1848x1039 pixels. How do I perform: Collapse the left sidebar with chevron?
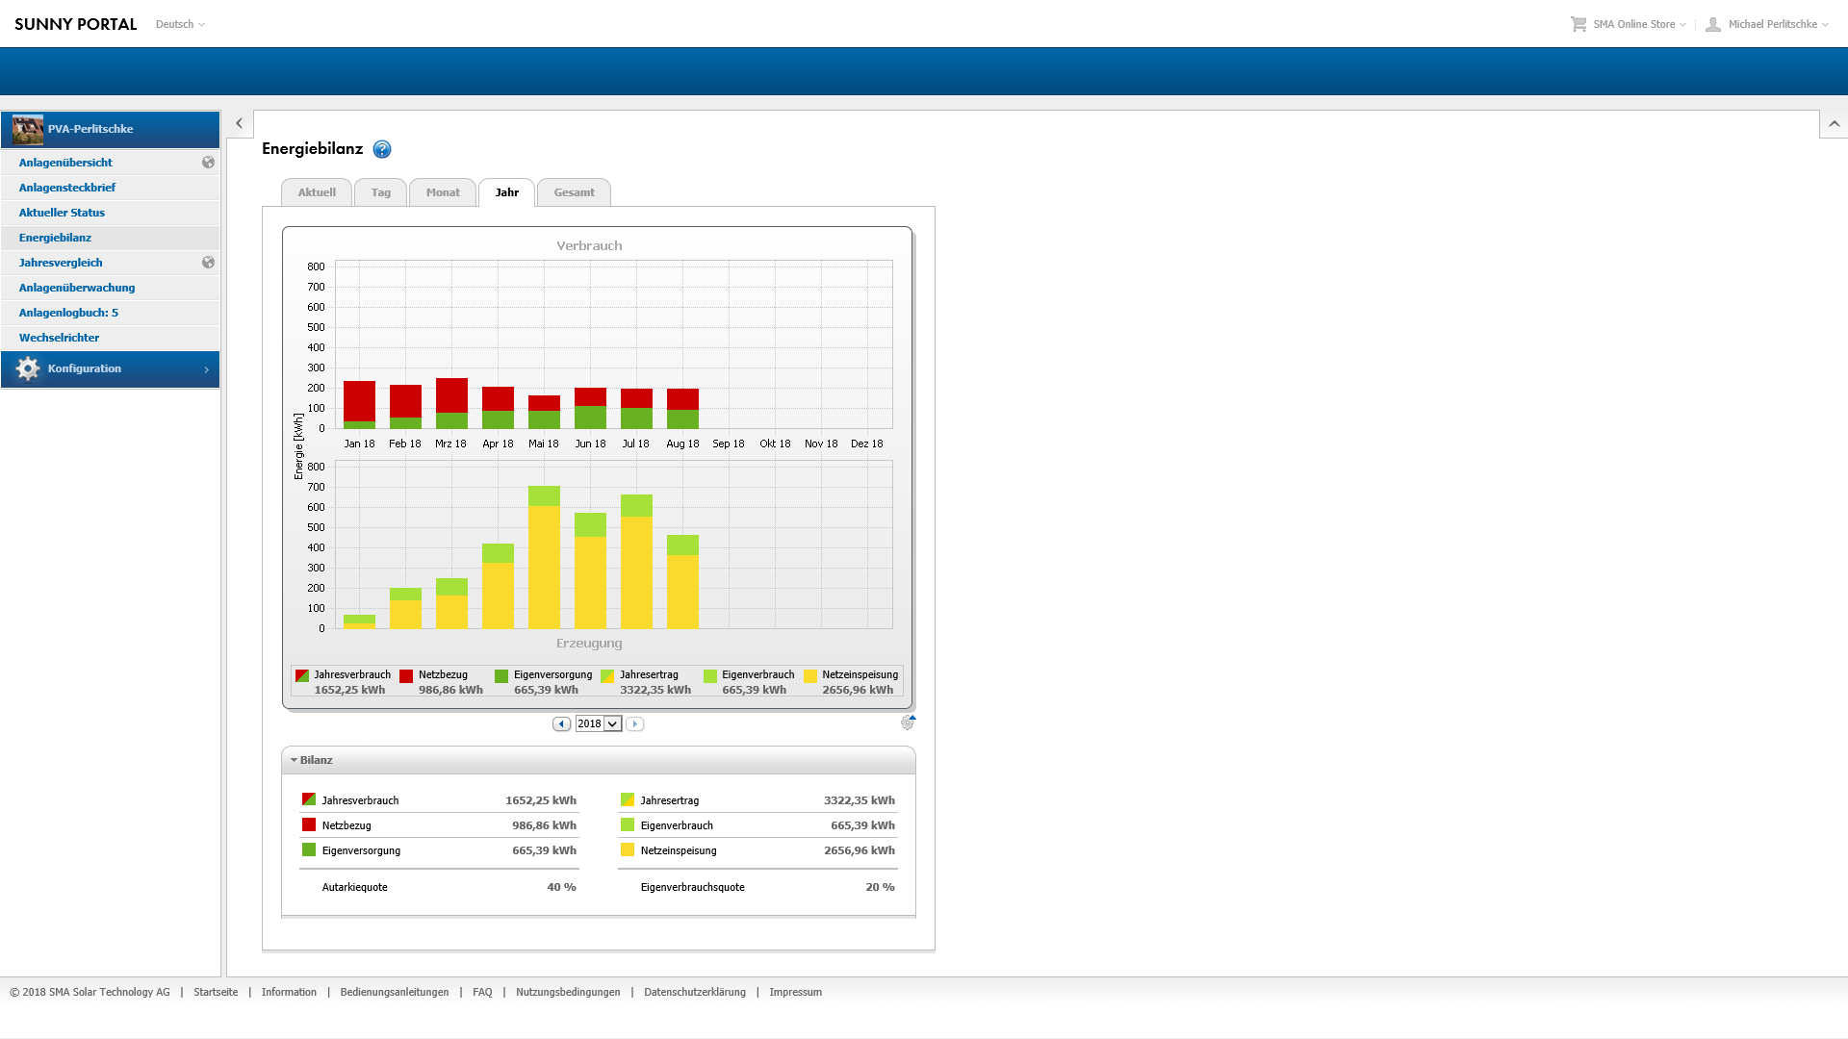239,123
